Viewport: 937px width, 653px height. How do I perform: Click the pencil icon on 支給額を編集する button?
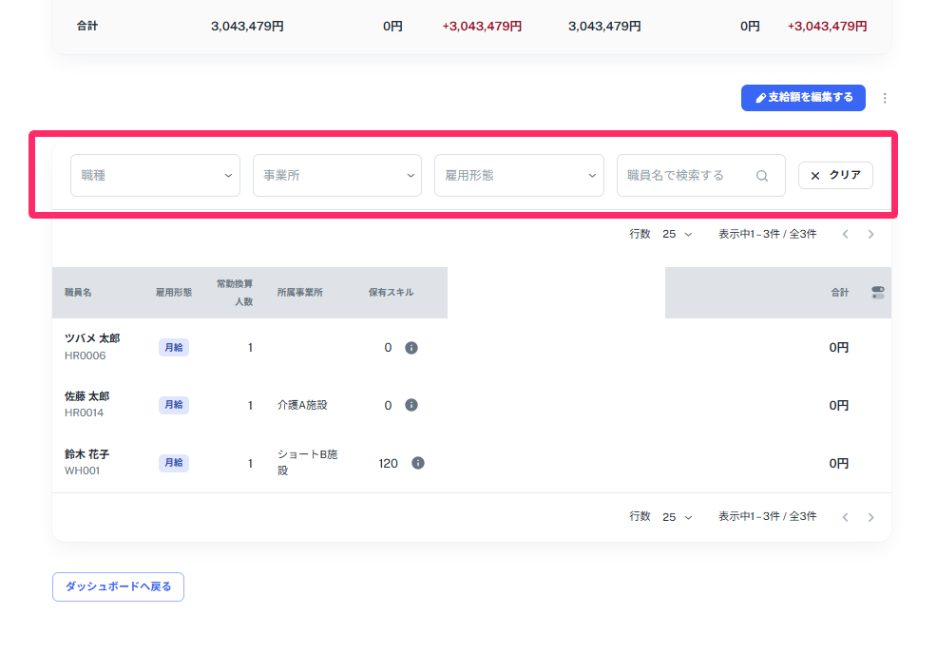point(759,98)
